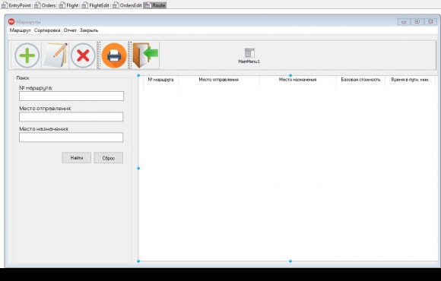Switch to the FlightEdit tab

tap(96, 5)
